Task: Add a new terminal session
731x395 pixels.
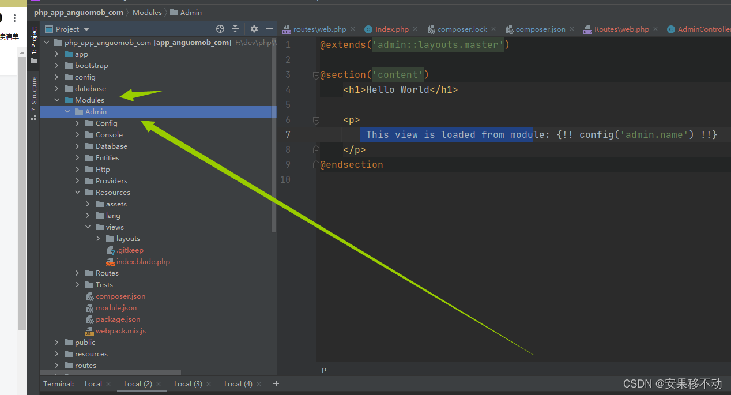Action: 276,383
